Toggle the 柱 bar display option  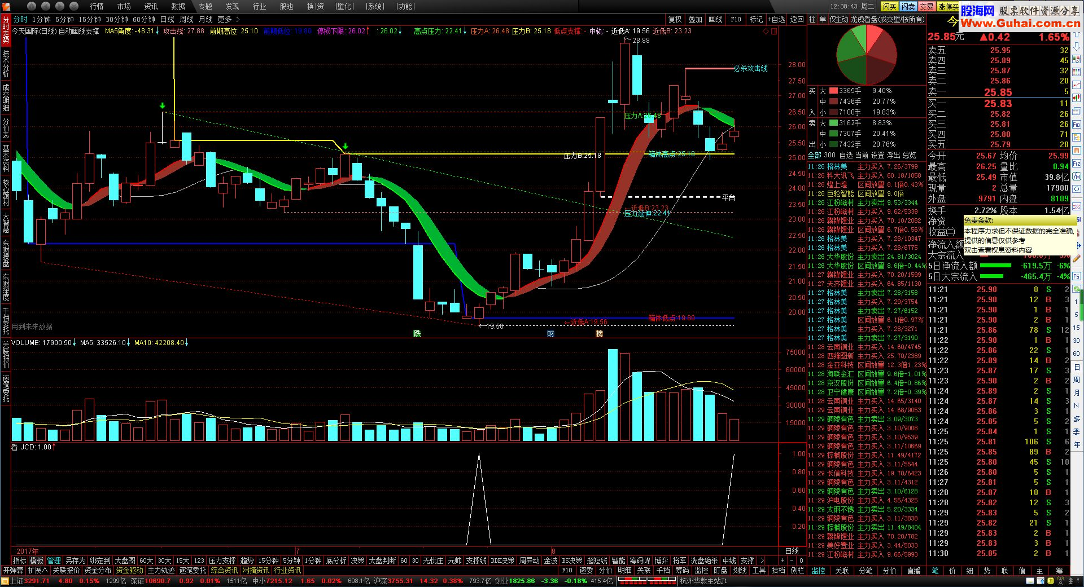[812, 19]
